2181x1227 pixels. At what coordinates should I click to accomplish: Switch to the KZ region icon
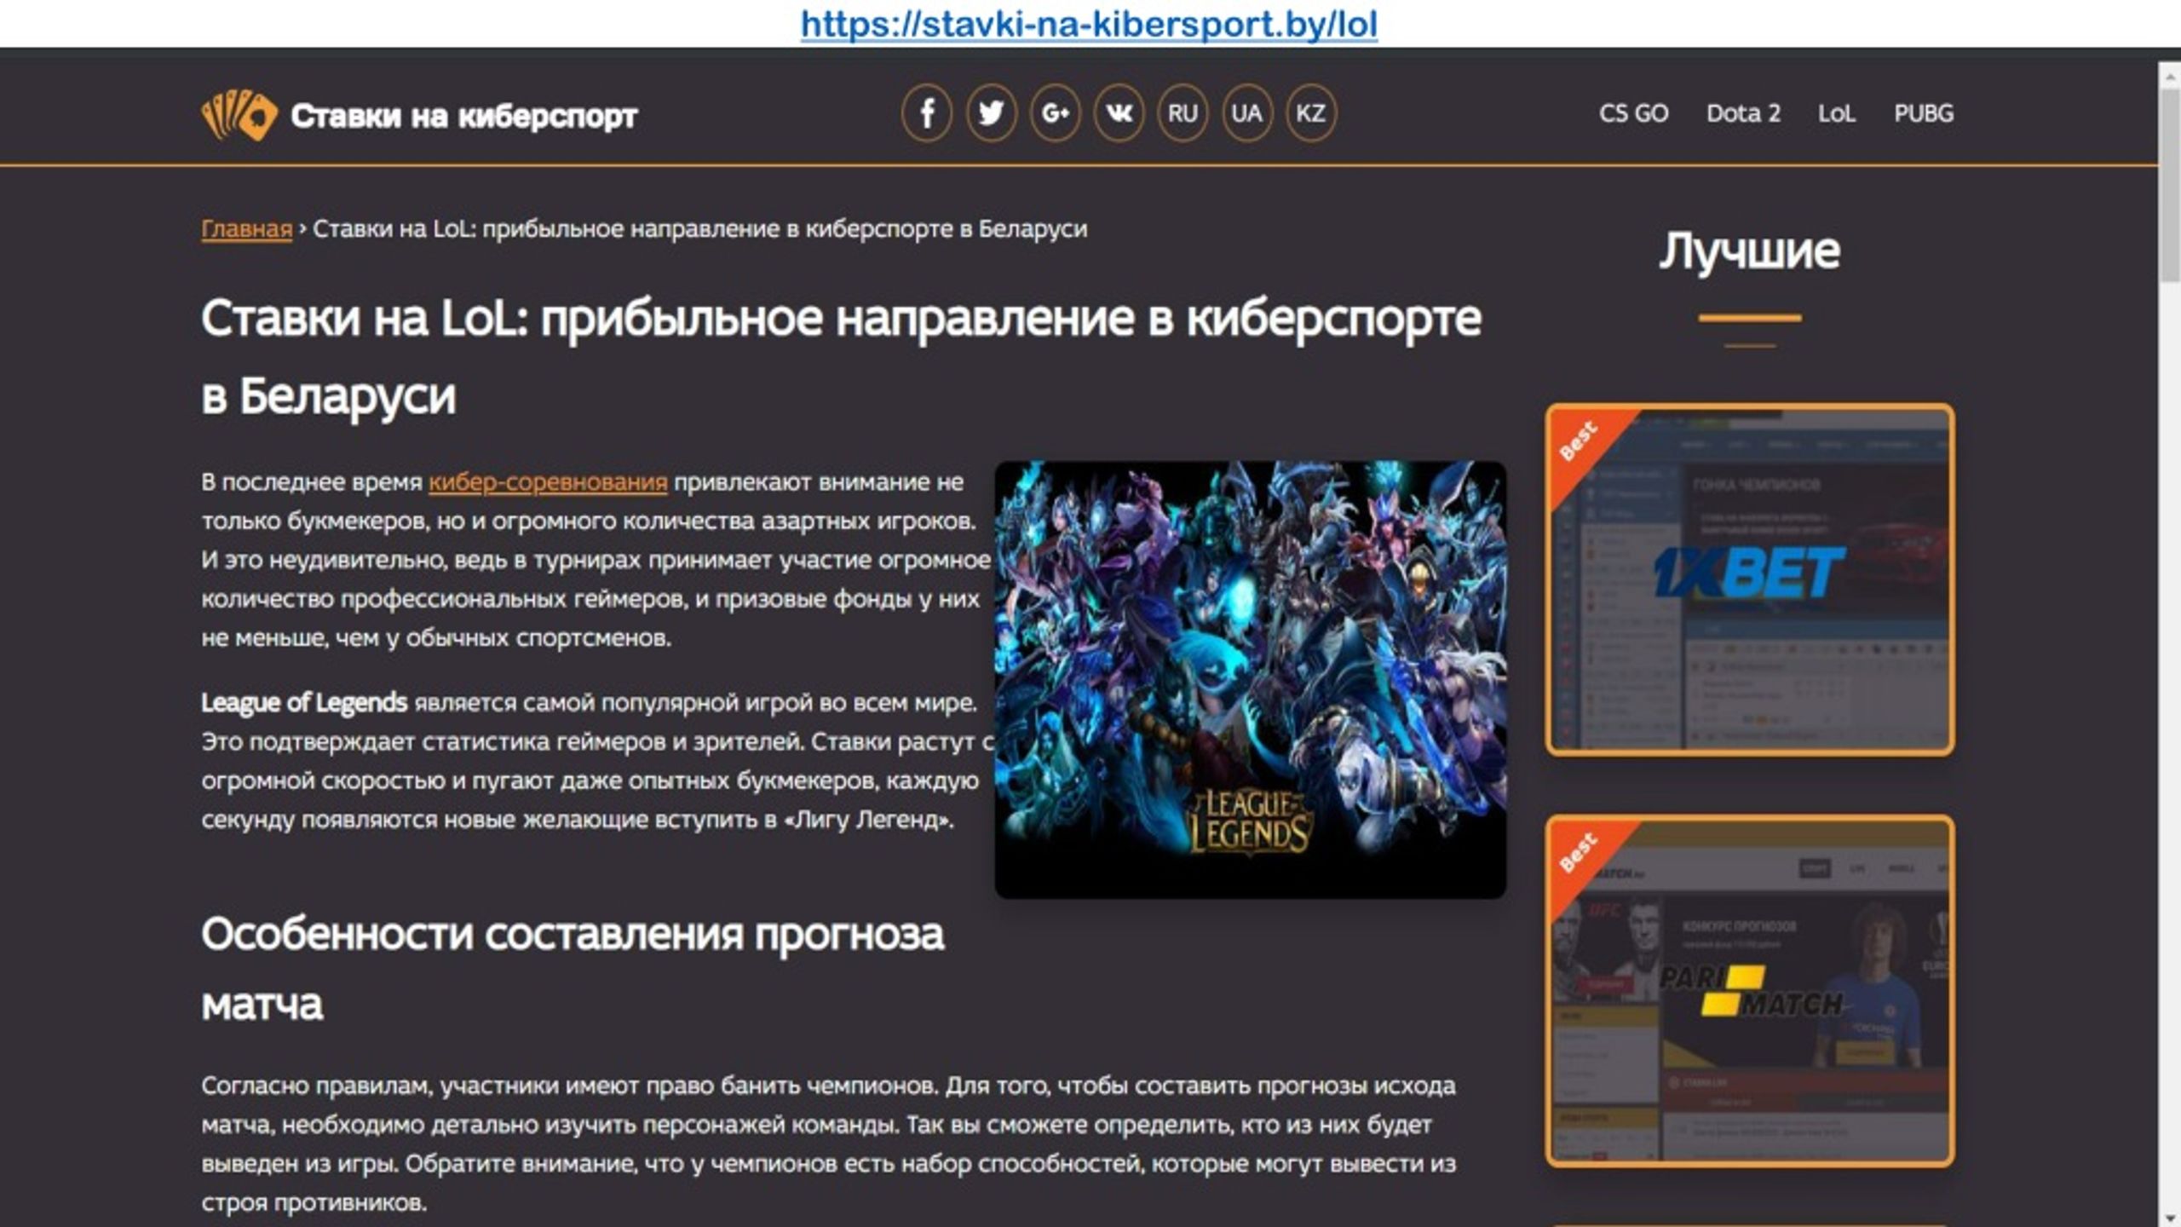(1310, 113)
